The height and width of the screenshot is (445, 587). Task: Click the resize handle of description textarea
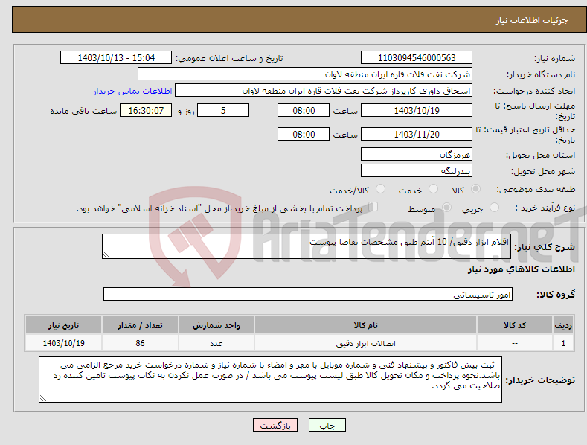point(106,254)
